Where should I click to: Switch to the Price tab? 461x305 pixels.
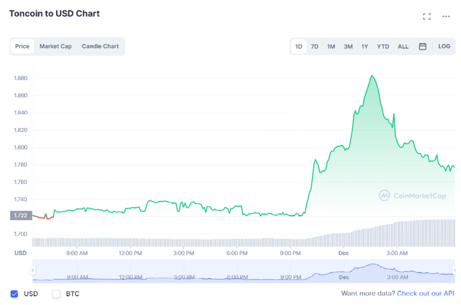click(x=23, y=46)
